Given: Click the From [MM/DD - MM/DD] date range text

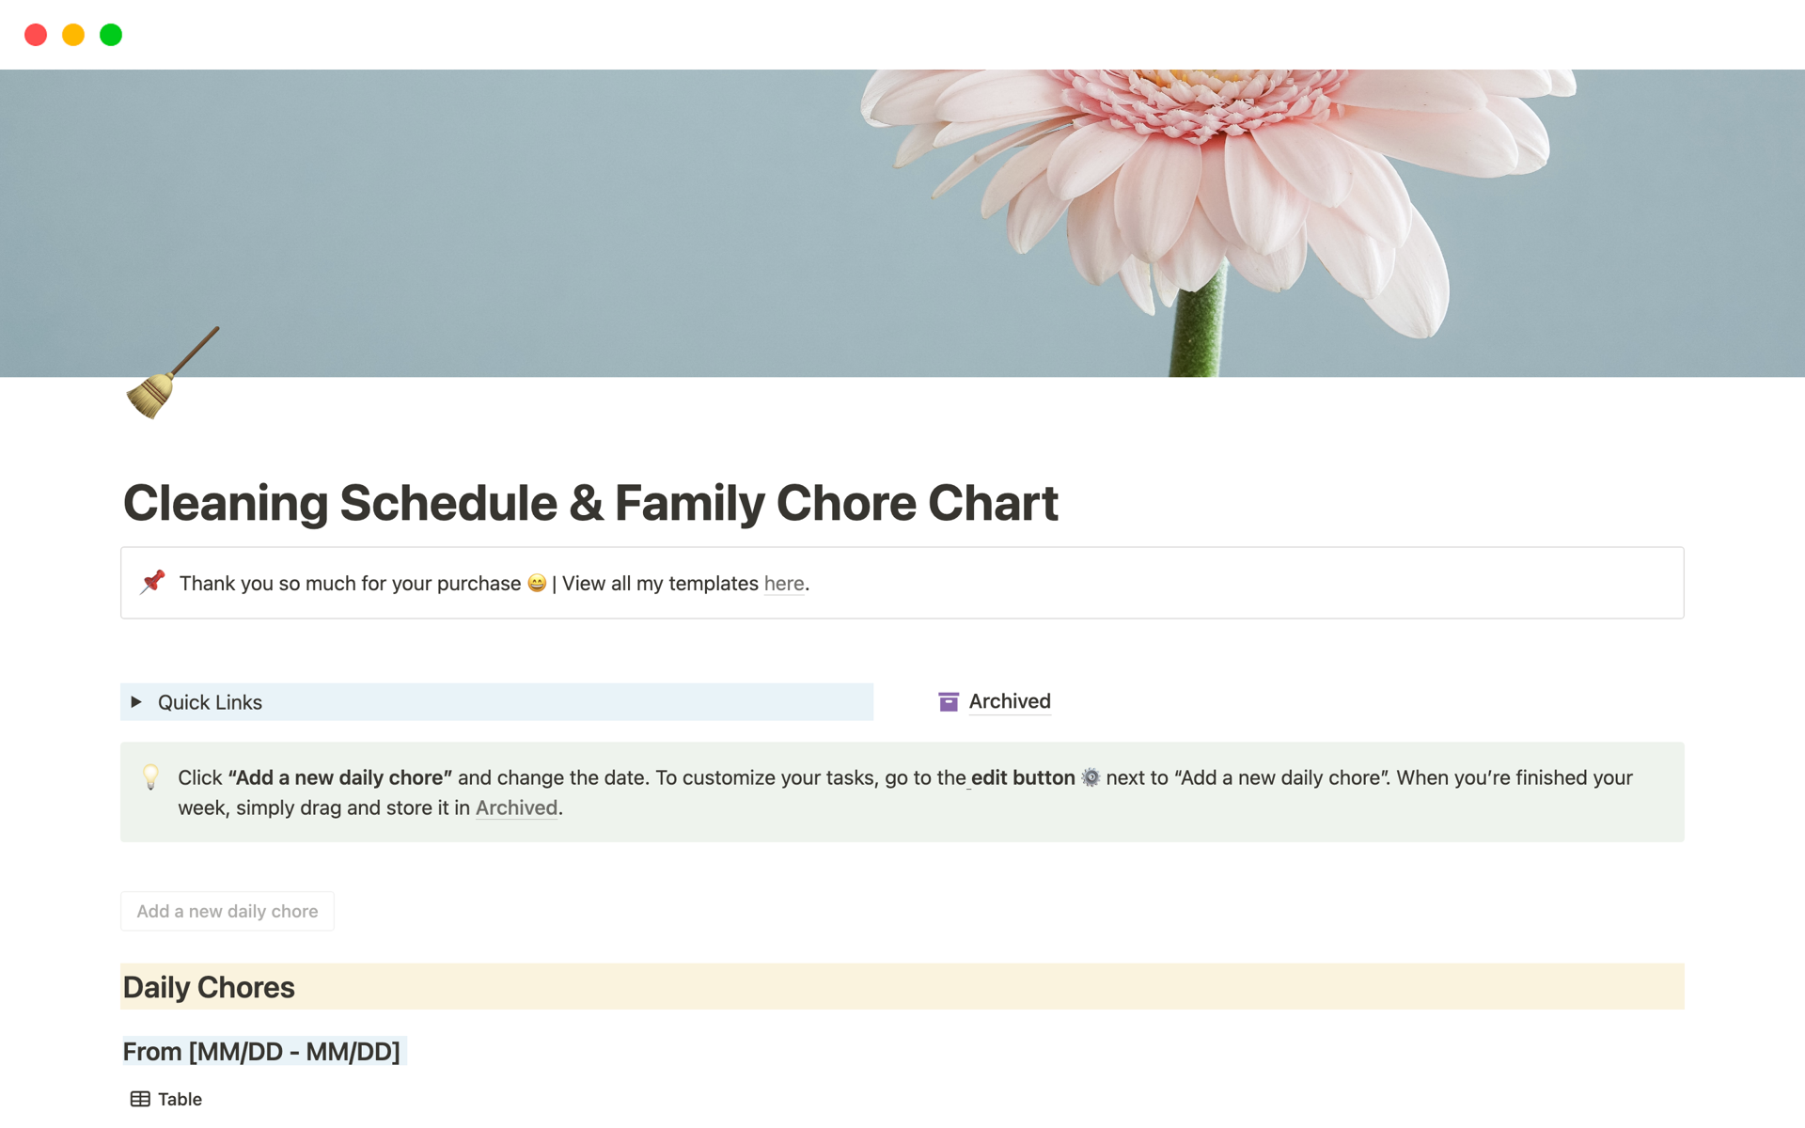Looking at the screenshot, I should pyautogui.click(x=259, y=1051).
